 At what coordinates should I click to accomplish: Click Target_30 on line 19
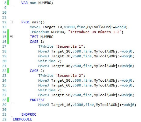point(61,56)
